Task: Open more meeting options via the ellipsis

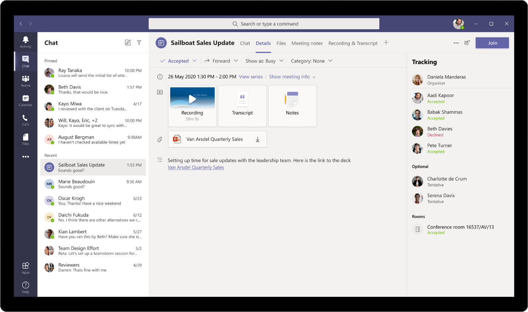Action: coord(456,43)
